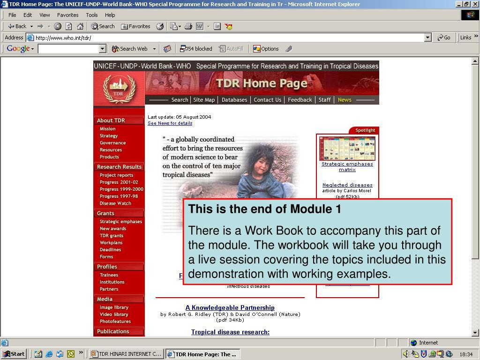Click the scrollbar up arrow
The height and width of the screenshot is (360, 480).
475,61
